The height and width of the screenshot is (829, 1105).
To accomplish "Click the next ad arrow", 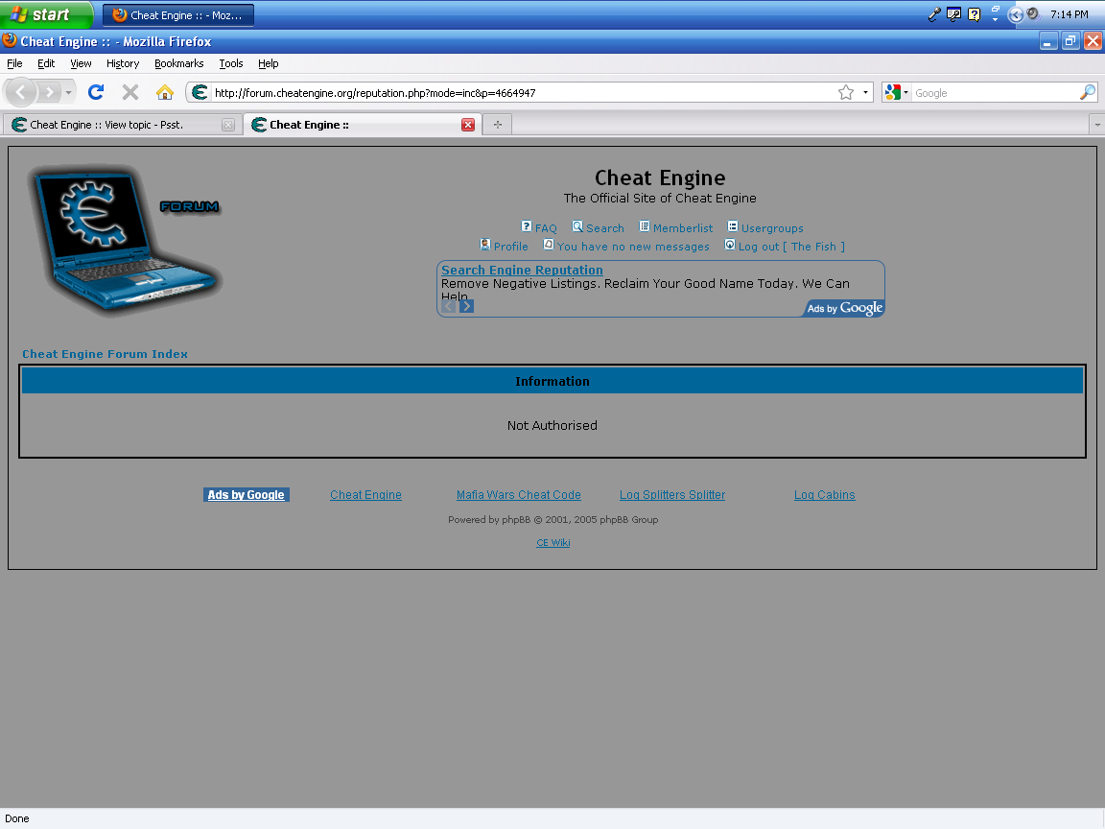I will point(466,306).
